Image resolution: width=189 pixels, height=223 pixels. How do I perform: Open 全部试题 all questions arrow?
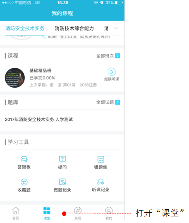point(117,102)
